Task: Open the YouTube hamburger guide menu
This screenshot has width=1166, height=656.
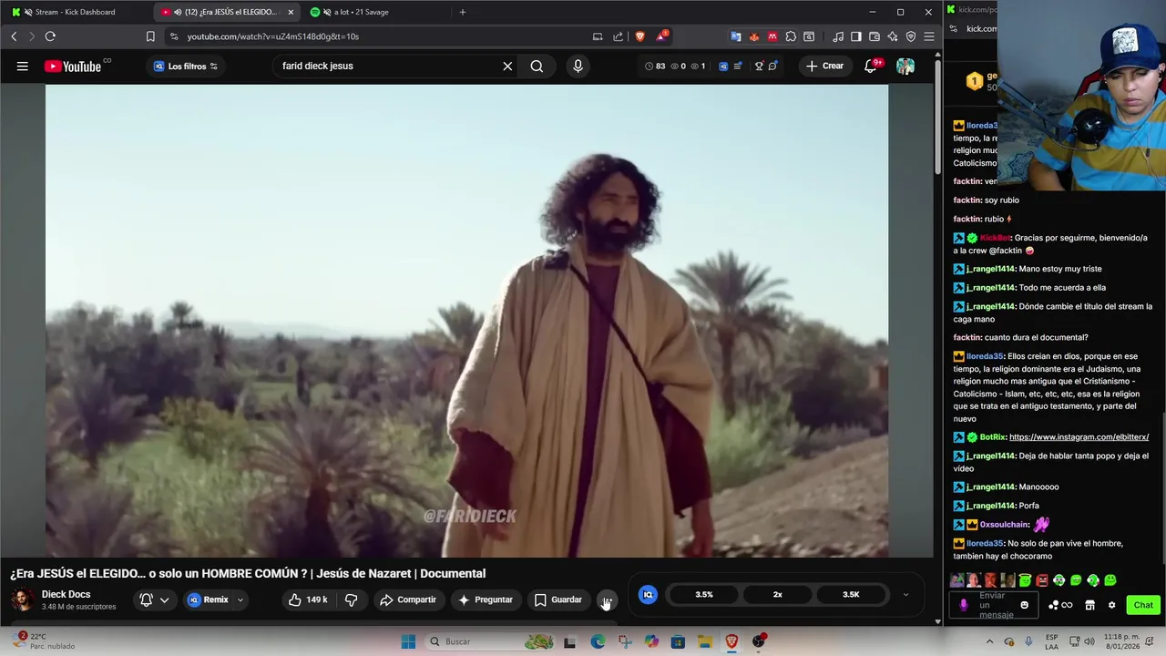Action: pyautogui.click(x=22, y=66)
